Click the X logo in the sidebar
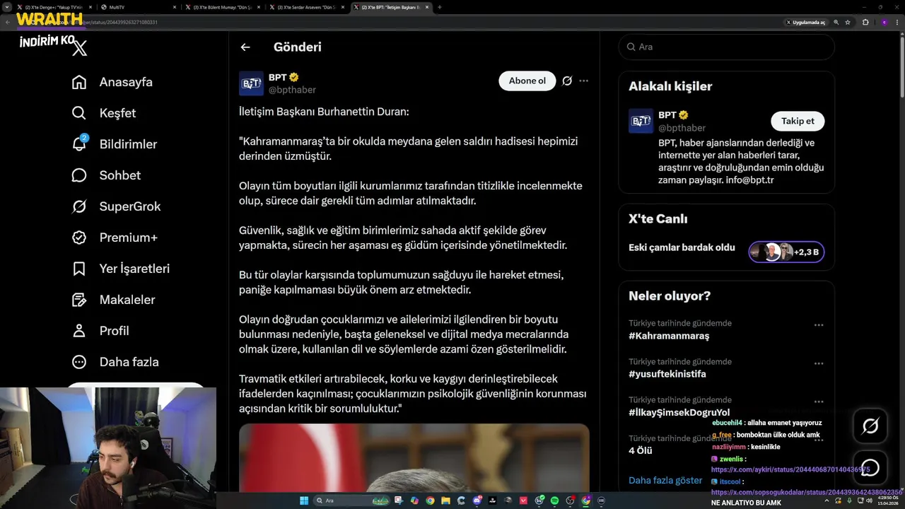The height and width of the screenshot is (509, 905). [80, 48]
